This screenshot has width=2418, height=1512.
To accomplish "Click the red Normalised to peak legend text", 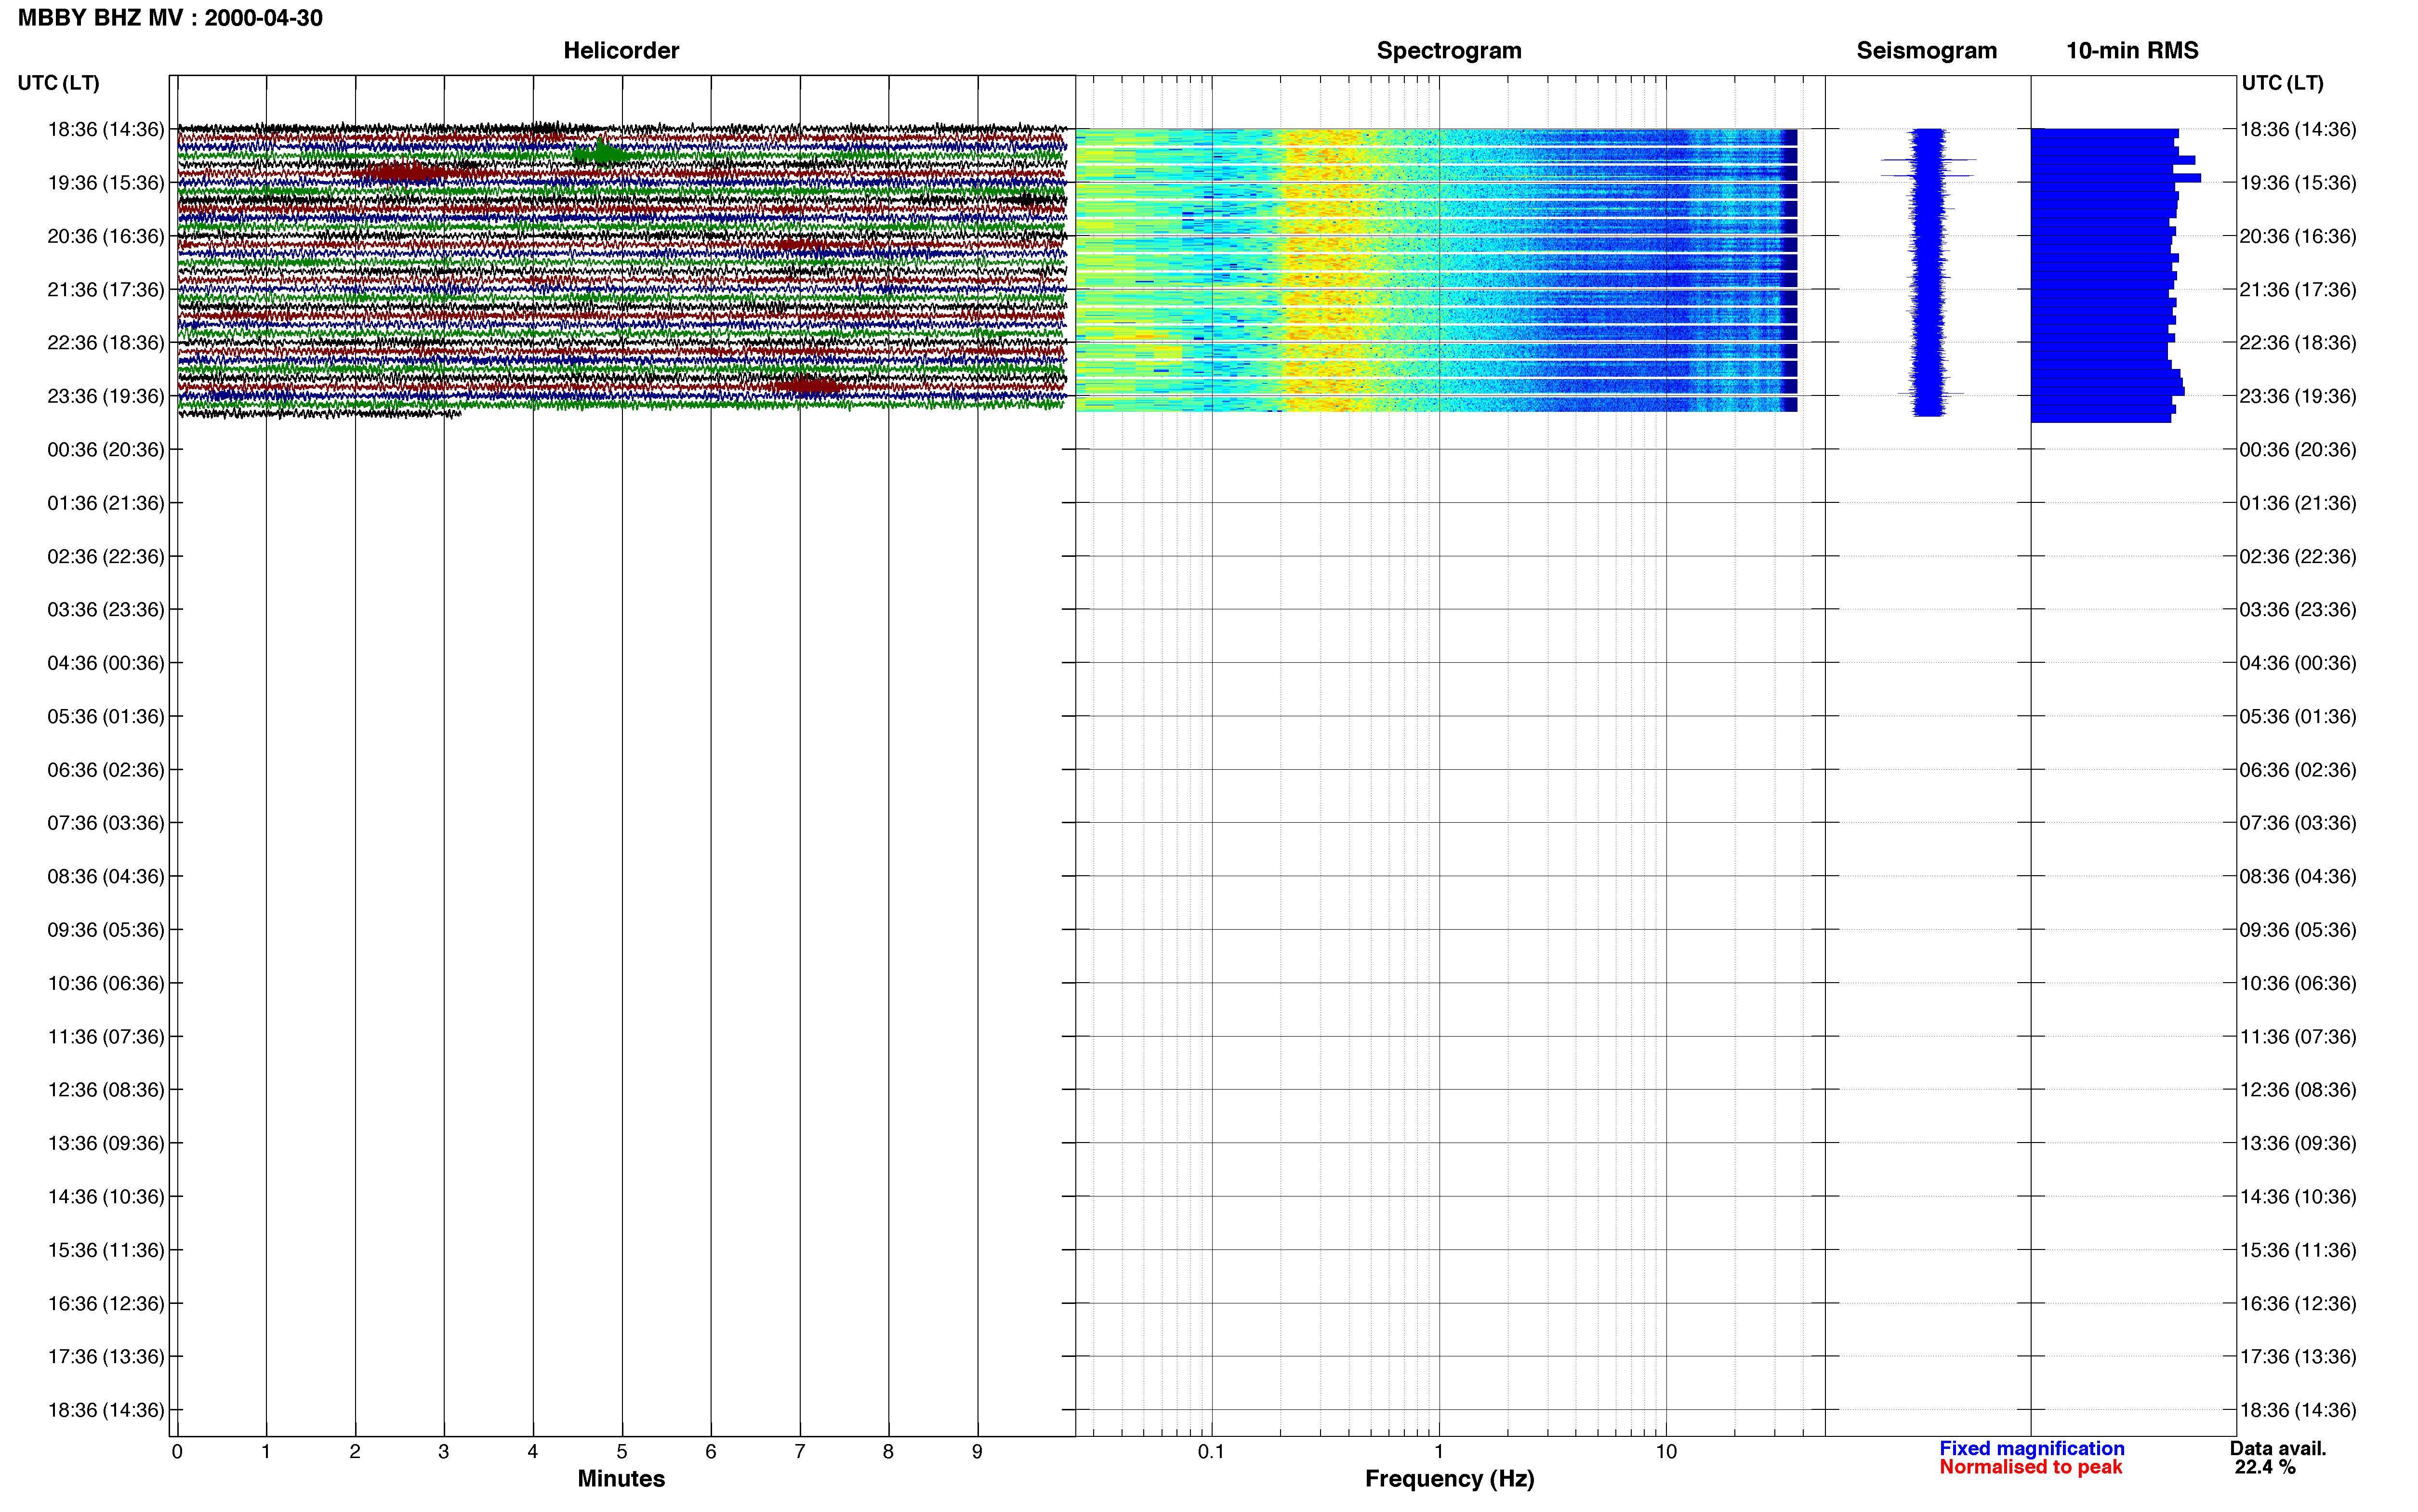I will tap(2030, 1467).
